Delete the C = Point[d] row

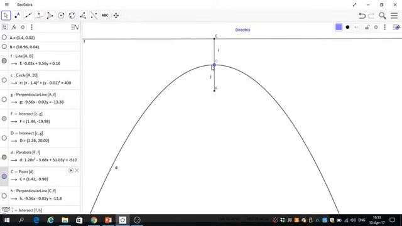pos(77,170)
